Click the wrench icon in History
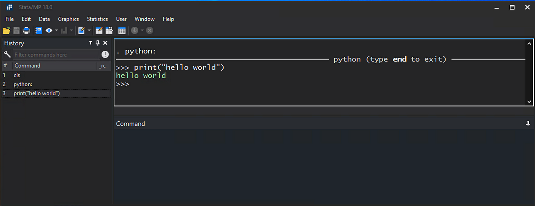Viewport: 535px width, 206px height. [7, 55]
